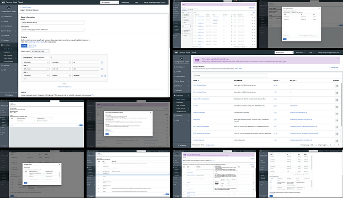Screen dimensions: 343x198
Task: Click 'Configure table' in the Asset Groups list footer
Action: point(209,145)
